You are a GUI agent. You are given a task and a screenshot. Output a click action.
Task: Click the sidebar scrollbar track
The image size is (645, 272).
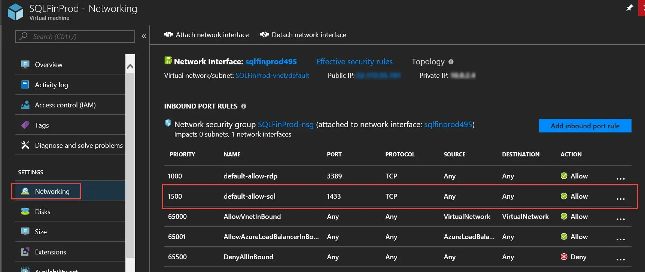pyautogui.click(x=130, y=165)
